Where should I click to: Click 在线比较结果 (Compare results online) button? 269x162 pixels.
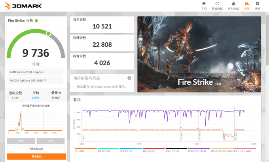36,149
